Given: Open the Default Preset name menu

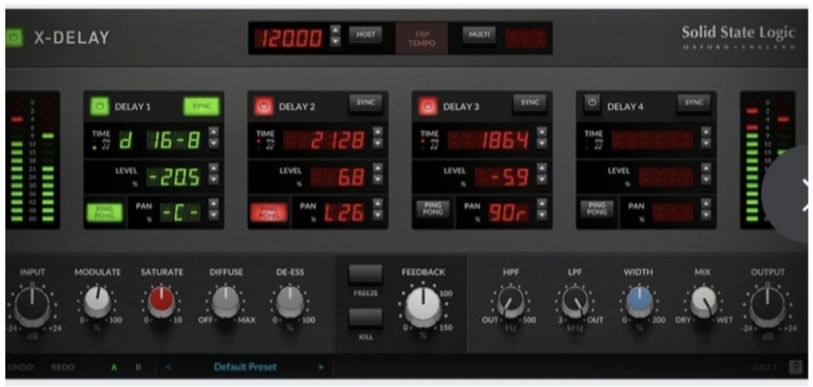Looking at the screenshot, I should 245,367.
